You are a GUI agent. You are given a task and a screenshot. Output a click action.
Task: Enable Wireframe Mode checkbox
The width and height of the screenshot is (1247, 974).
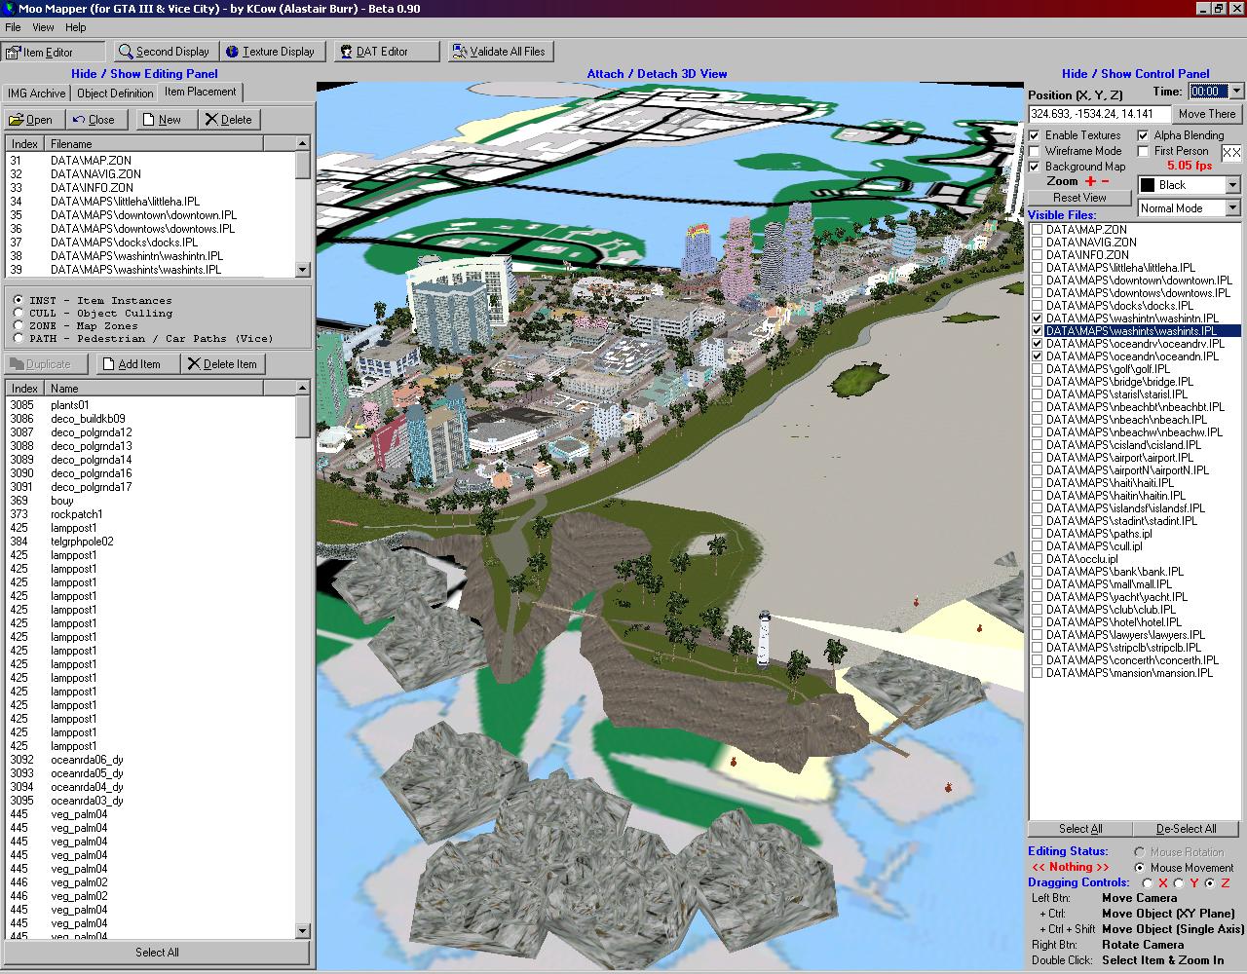pyautogui.click(x=1035, y=151)
